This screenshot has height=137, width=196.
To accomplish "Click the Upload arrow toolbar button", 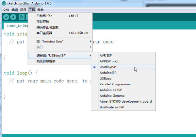I will pos(13,17).
